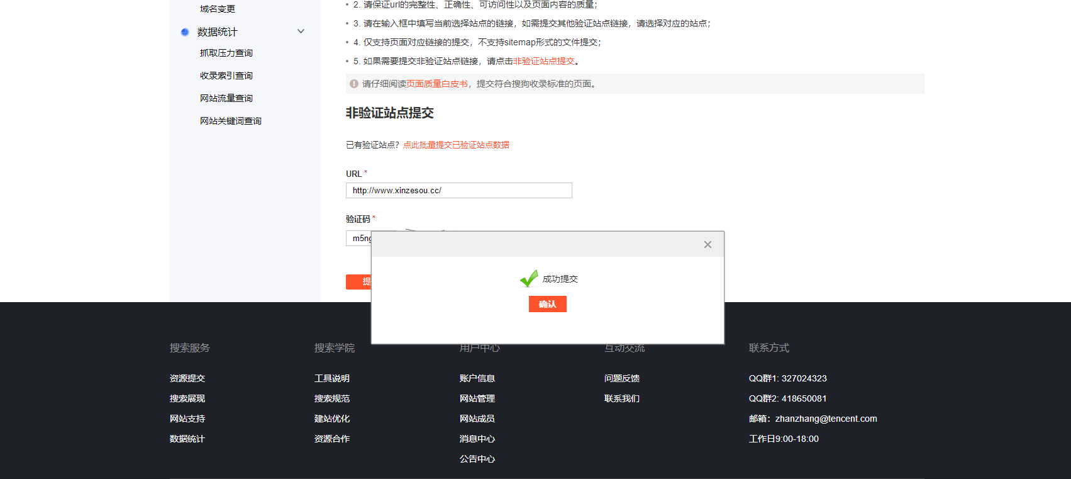Open 抓取压力查询 in the sidebar
Image resolution: width=1071 pixels, height=479 pixels.
point(226,53)
